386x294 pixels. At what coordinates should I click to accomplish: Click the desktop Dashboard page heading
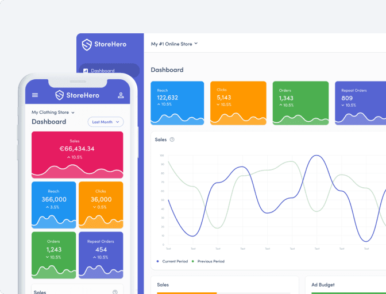click(167, 70)
